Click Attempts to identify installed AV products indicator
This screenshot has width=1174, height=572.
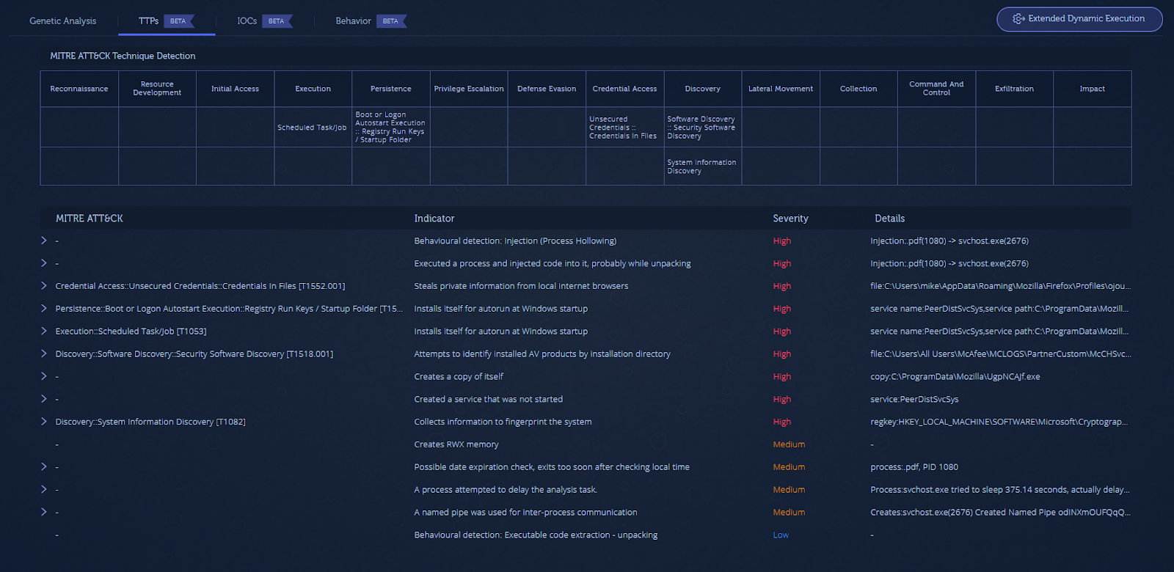point(542,353)
